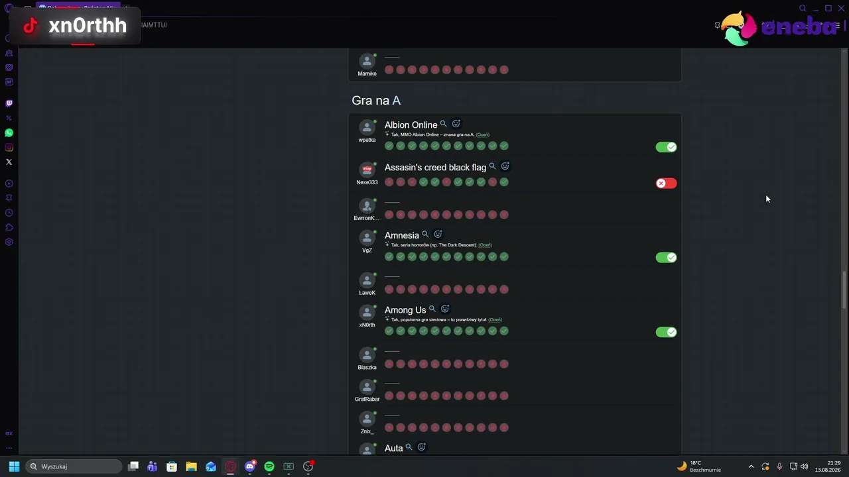Open Discord from the taskbar
Image resolution: width=849 pixels, height=477 pixels.
click(x=250, y=466)
